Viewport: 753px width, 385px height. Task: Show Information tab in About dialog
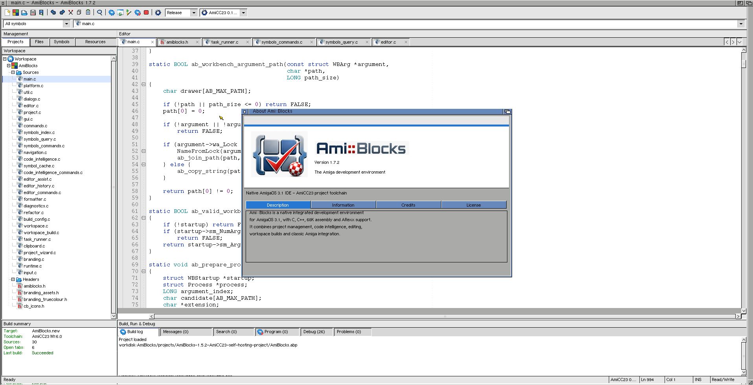coord(343,205)
